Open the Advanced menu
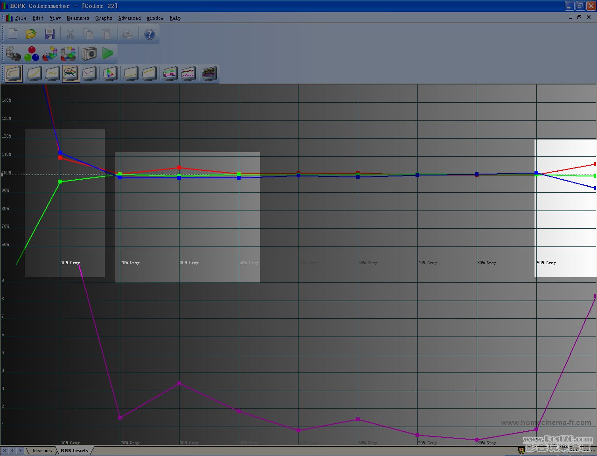Screen dimensions: 597x456 [129, 18]
